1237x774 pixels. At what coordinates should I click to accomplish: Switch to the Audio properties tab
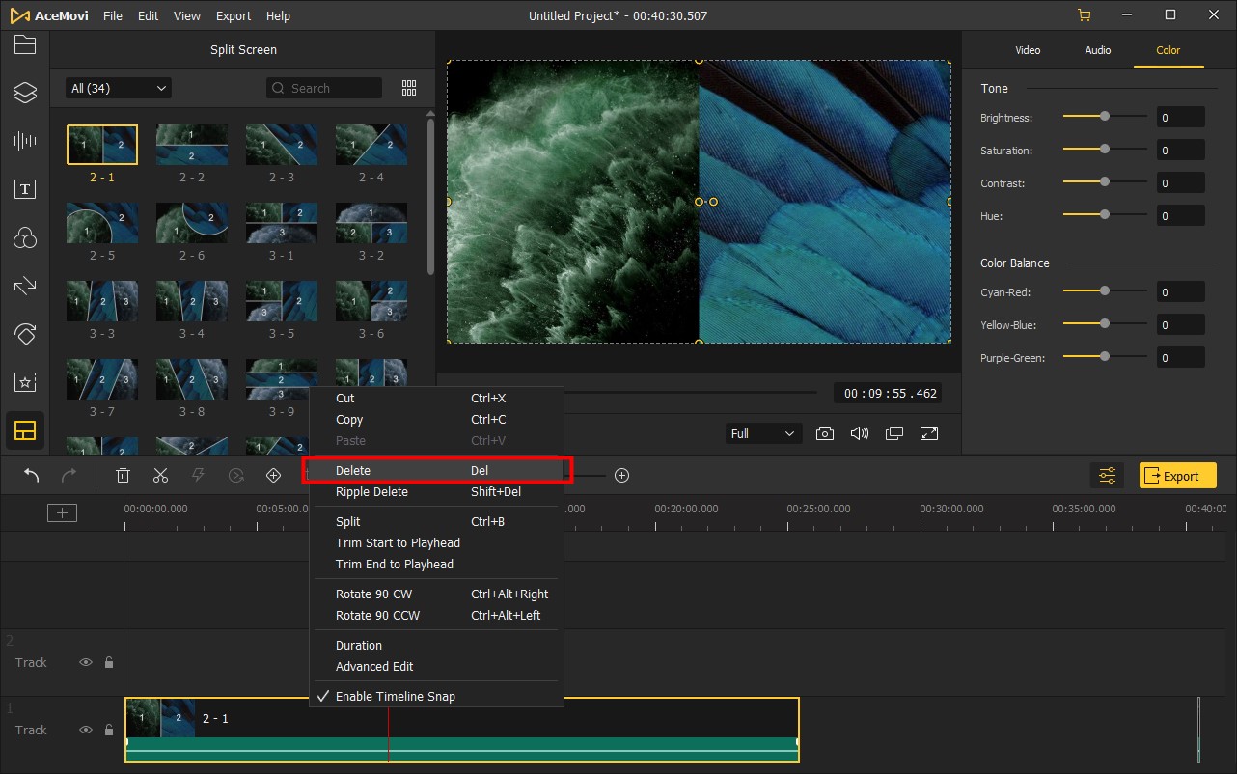click(1098, 50)
